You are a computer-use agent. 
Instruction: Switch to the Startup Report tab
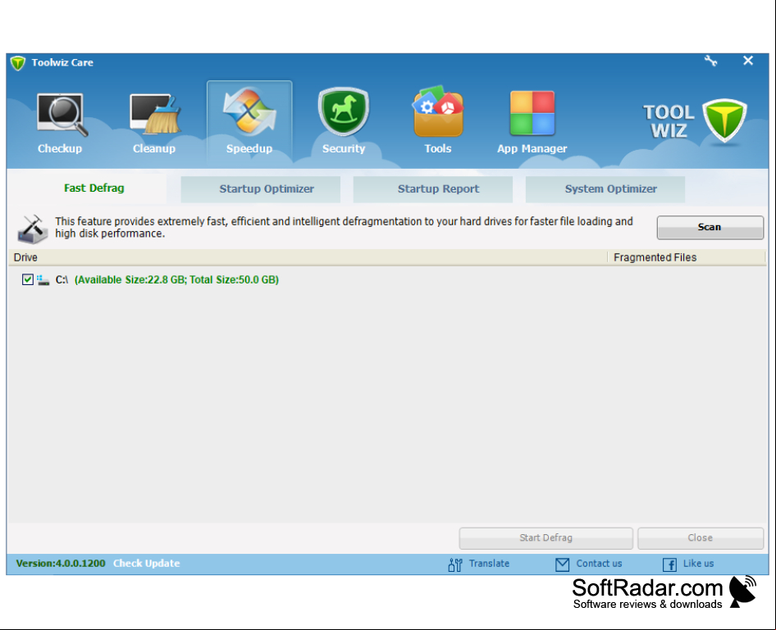click(432, 189)
